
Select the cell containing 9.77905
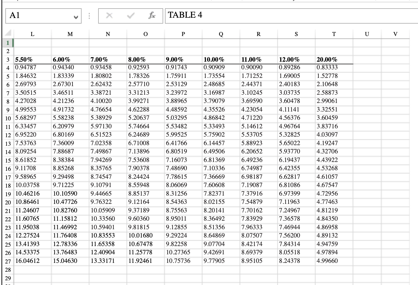(221, 261)
